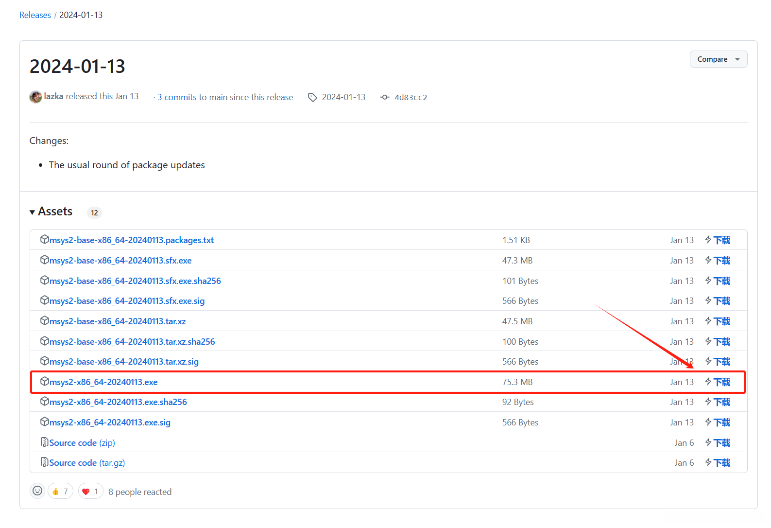Viewport: 771px width, 528px height.
Task: Open the add reaction smiley picker
Action: pyautogui.click(x=37, y=491)
